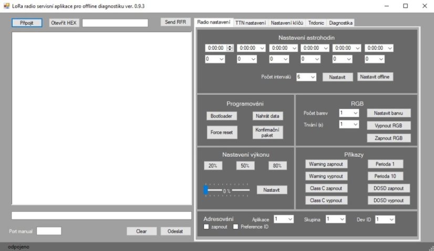The image size is (434, 251).
Task: Click DOSD vypnout
Action: [389, 201]
